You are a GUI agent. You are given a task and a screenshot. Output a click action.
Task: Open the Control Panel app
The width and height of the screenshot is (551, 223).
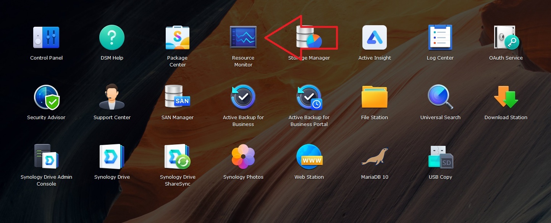(46, 37)
